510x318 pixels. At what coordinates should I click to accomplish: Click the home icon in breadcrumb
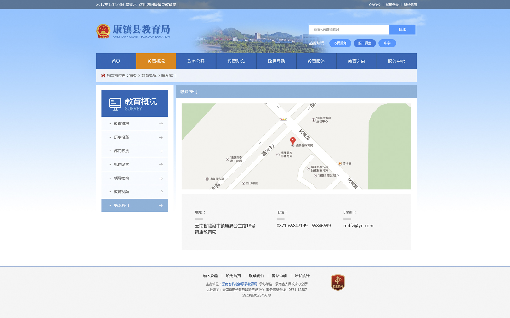103,75
